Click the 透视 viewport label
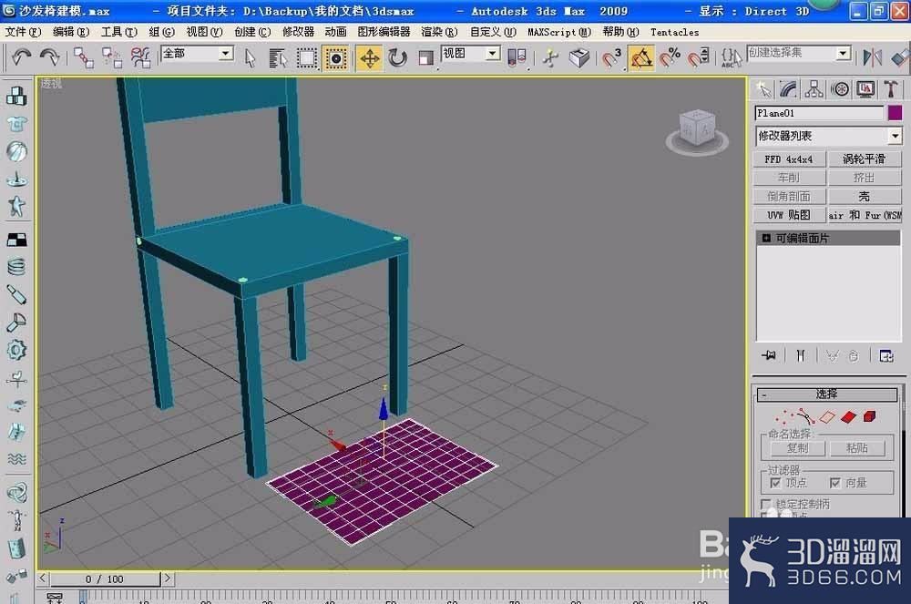This screenshot has width=911, height=604. point(51,84)
